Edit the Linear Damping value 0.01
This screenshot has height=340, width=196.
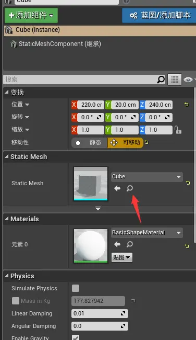click(100, 313)
